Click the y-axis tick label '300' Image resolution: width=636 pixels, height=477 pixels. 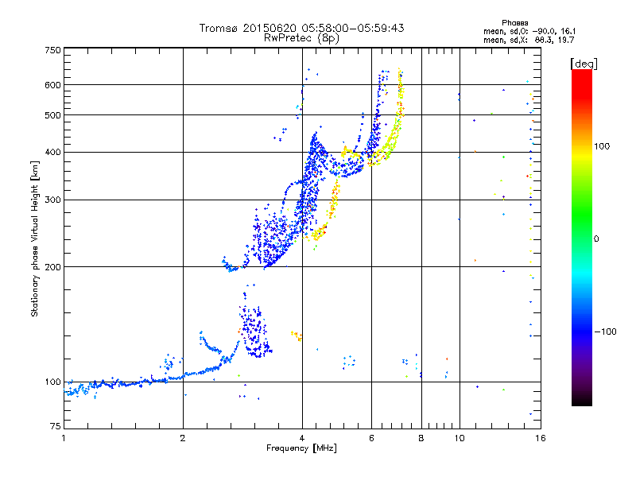pyautogui.click(x=52, y=200)
